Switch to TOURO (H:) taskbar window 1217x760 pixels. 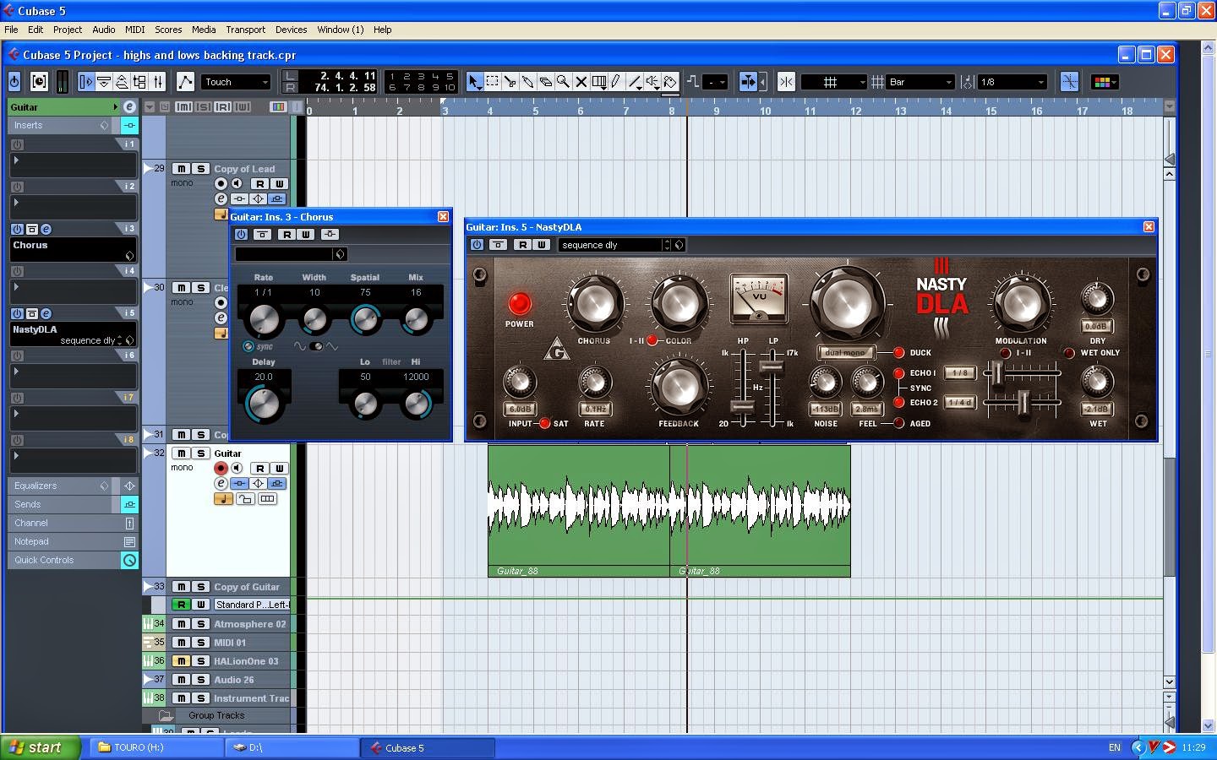pos(156,747)
